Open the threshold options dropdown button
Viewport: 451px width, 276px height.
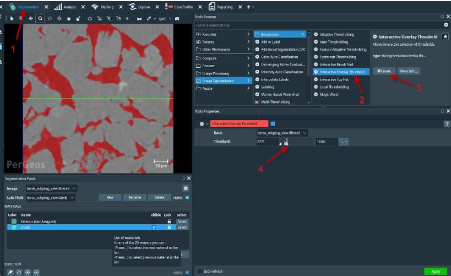pos(344,142)
